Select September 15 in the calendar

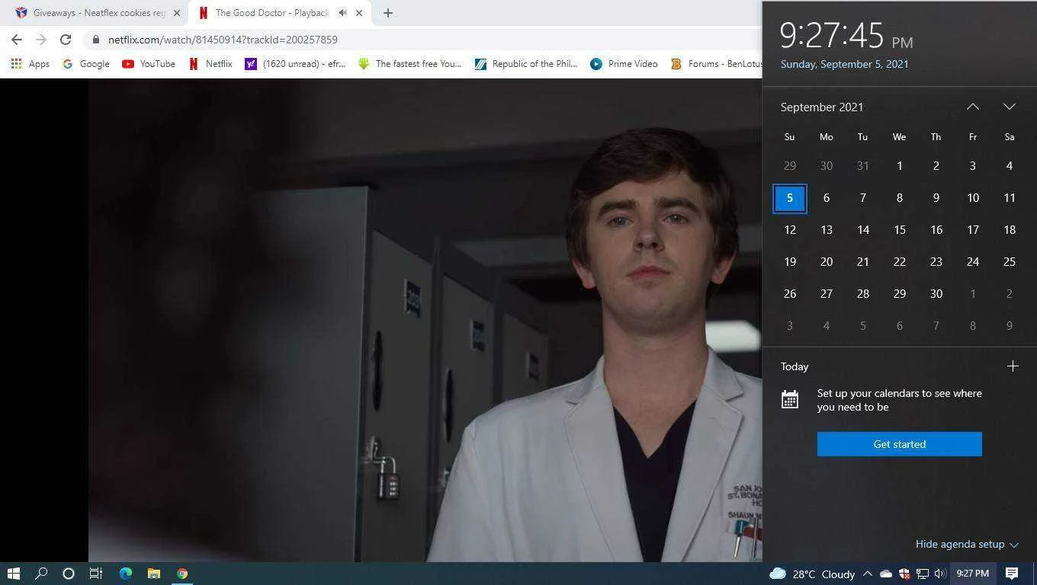(899, 230)
